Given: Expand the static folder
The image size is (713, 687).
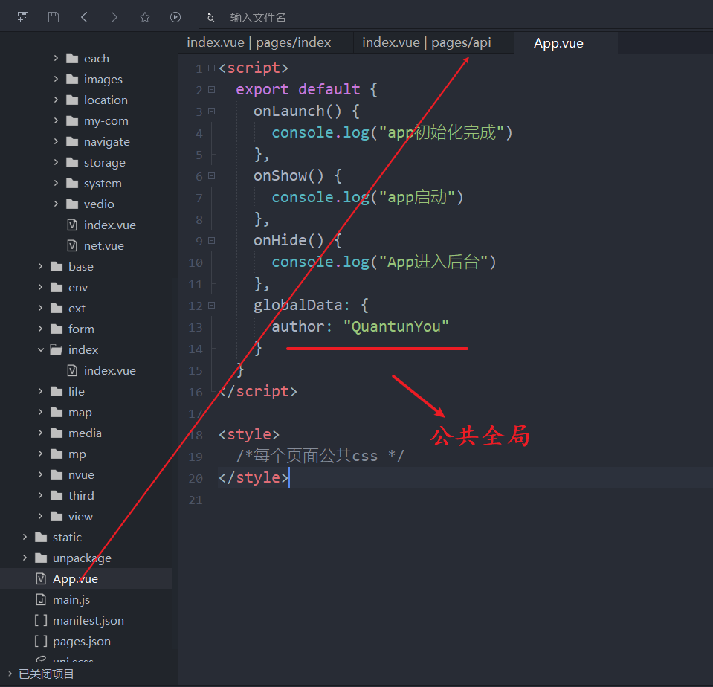Looking at the screenshot, I should tap(25, 537).
